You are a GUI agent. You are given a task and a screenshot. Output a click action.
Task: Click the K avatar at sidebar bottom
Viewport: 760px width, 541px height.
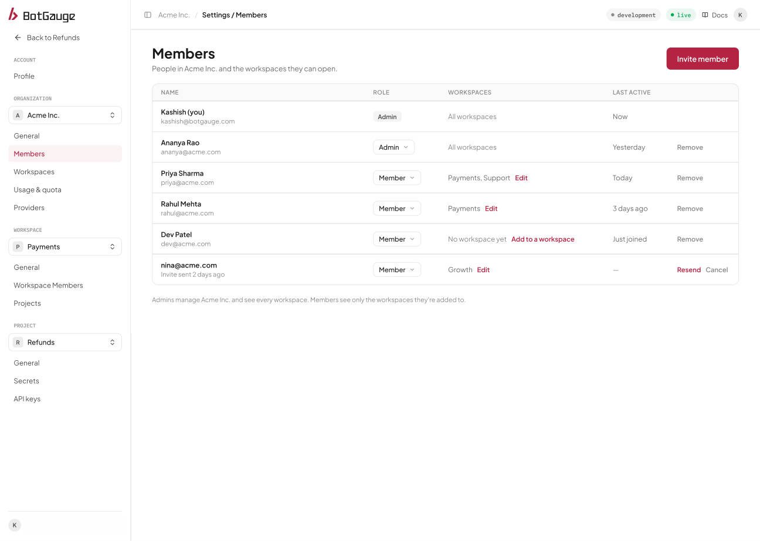pyautogui.click(x=15, y=525)
